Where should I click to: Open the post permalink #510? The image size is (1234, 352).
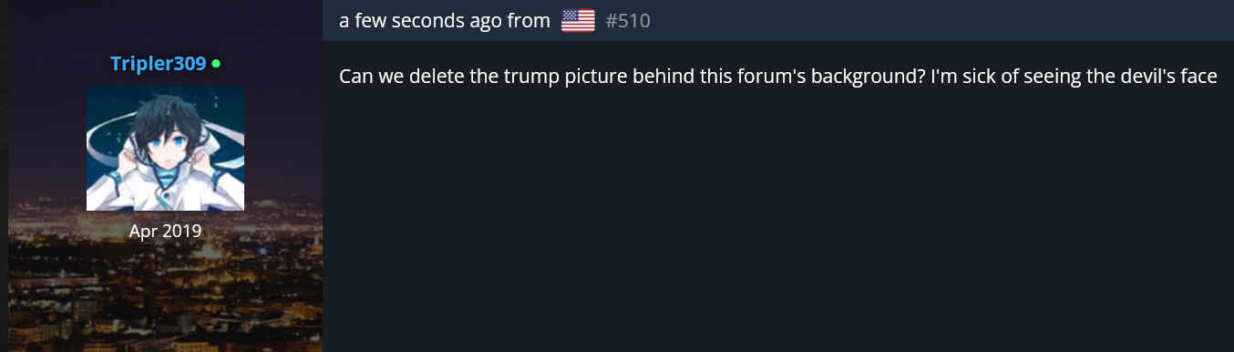click(x=628, y=20)
